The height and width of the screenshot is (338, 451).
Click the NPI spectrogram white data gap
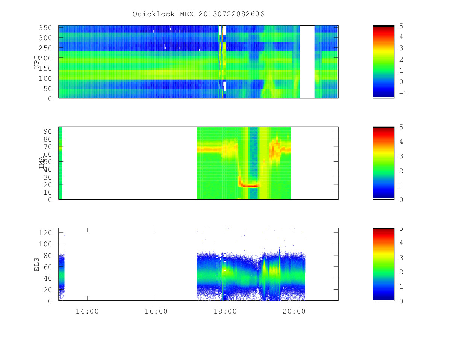click(307, 62)
